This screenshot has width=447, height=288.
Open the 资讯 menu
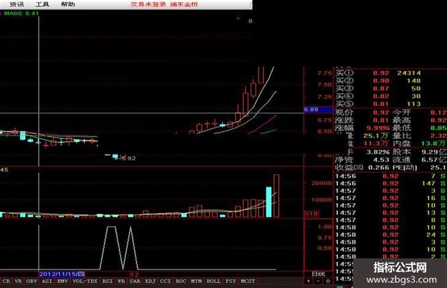click(17, 4)
